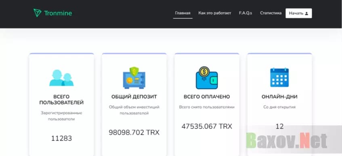Click the Зарегистрированные пользователи description

coord(61,116)
